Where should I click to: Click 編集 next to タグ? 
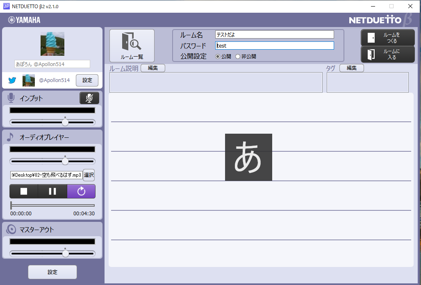(x=351, y=68)
